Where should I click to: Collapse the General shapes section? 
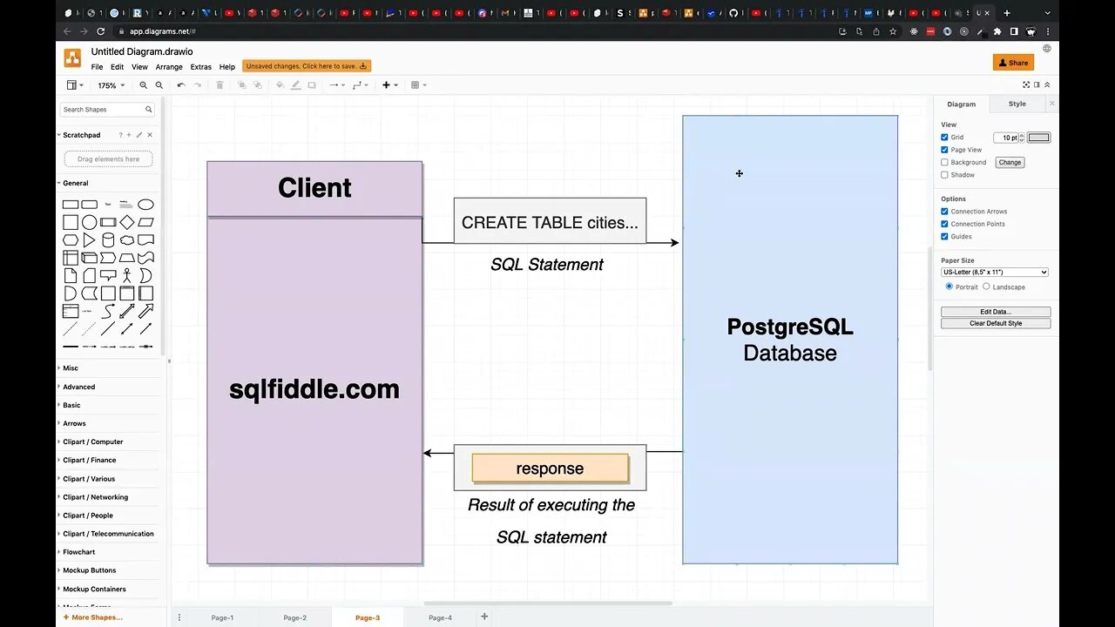75,183
